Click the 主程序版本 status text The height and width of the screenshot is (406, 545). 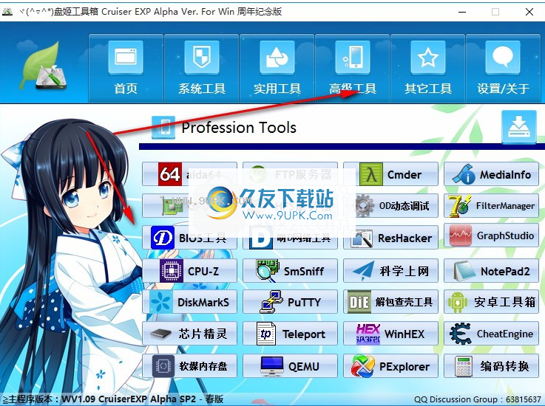[x=114, y=399]
